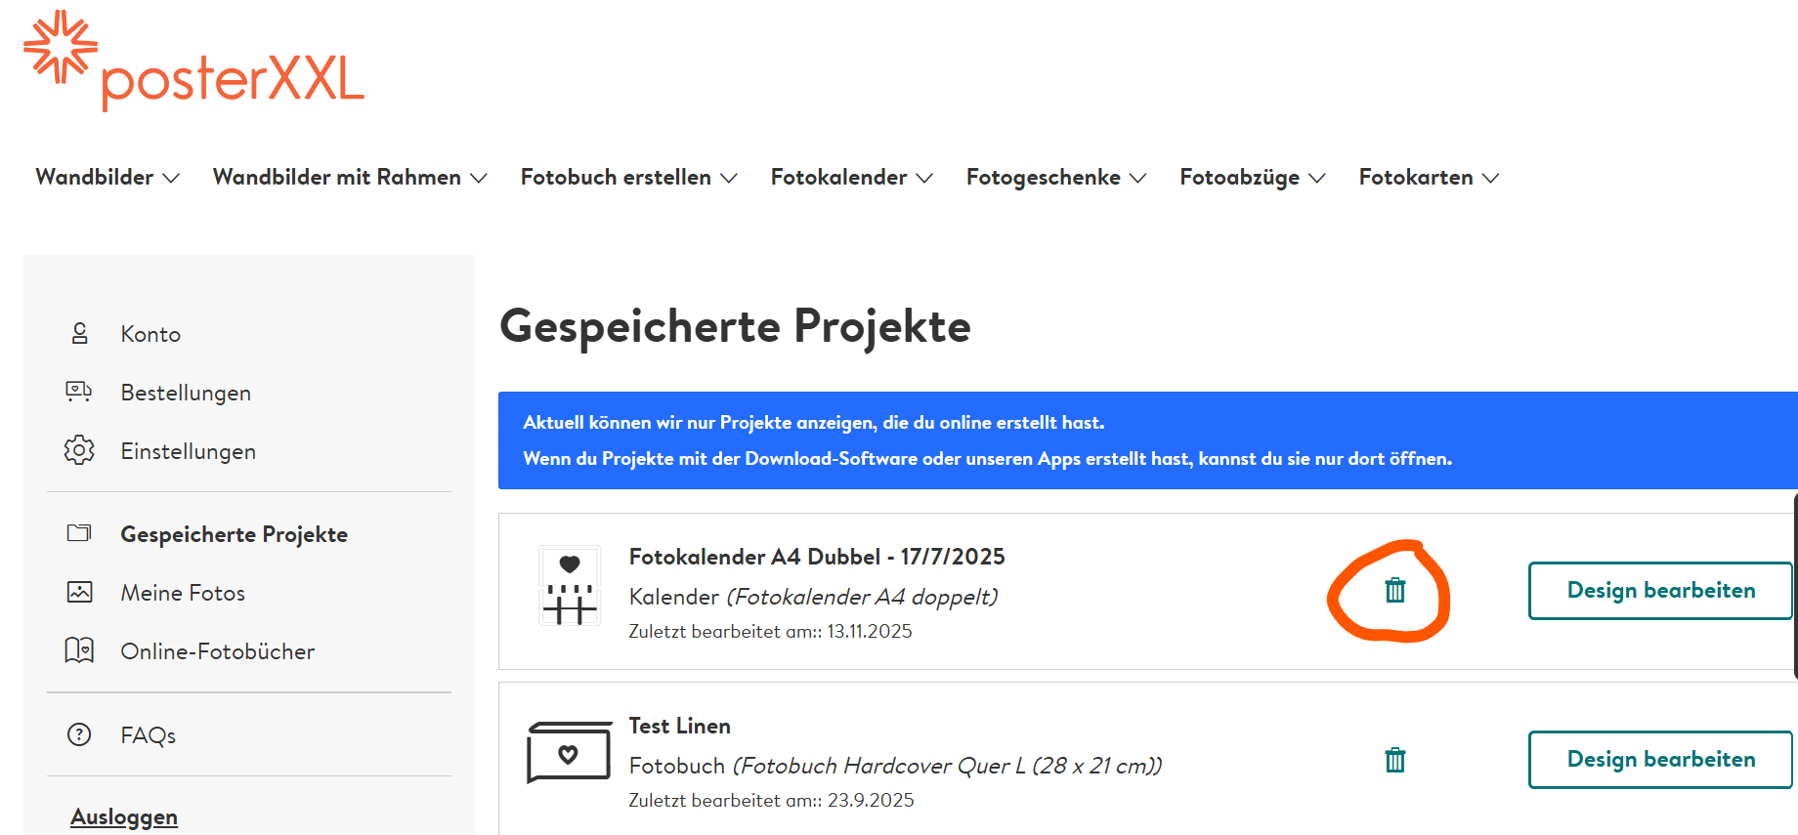Click the Einstellungen gear icon
Viewport: 1798px width, 835px height.
(x=79, y=450)
